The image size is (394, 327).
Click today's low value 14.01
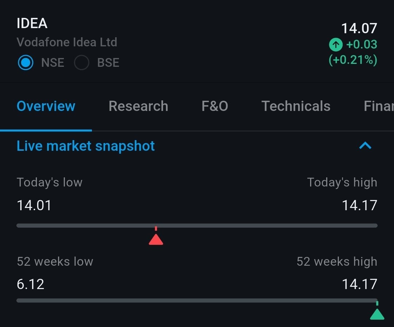[x=34, y=205]
